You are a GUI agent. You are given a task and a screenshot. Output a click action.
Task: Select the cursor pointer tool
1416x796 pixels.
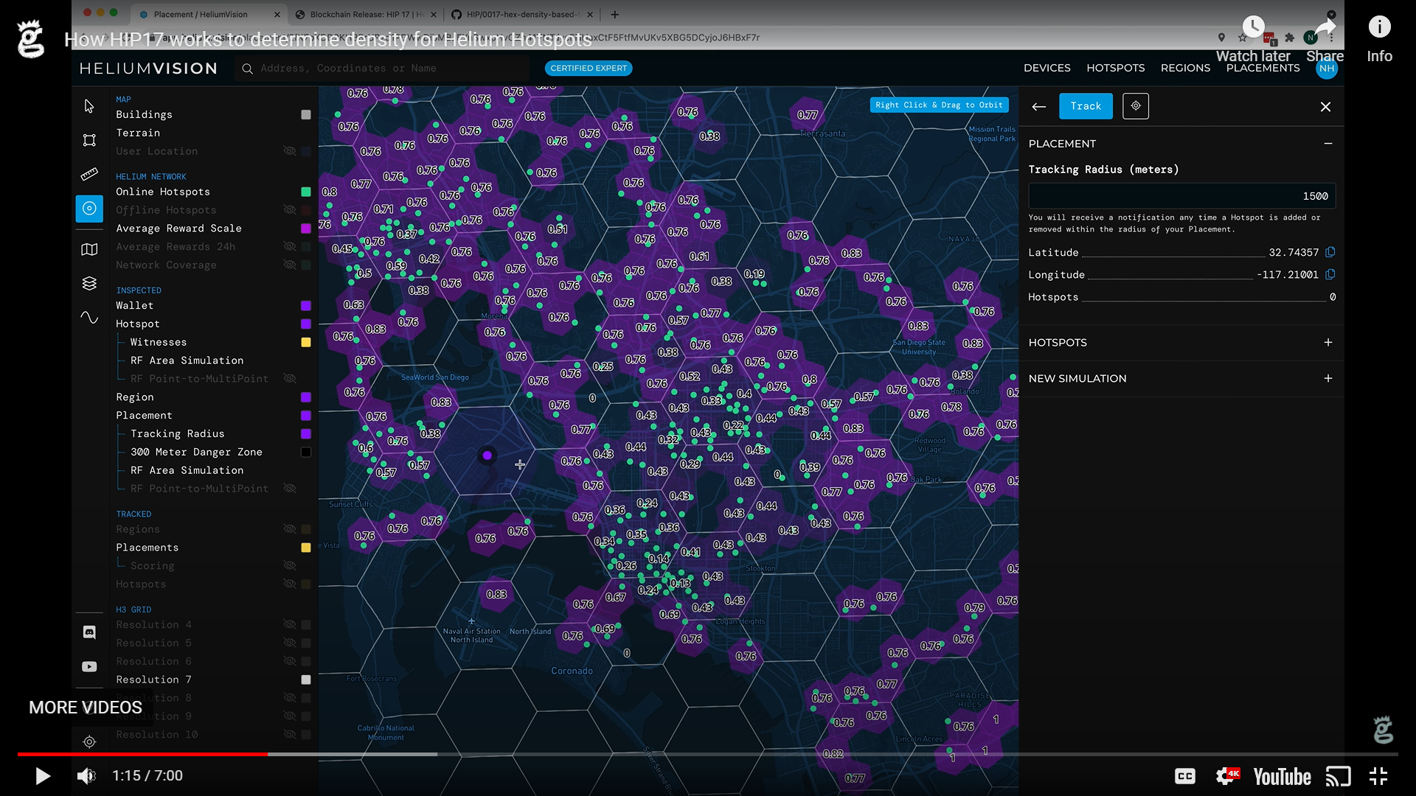pyautogui.click(x=89, y=107)
